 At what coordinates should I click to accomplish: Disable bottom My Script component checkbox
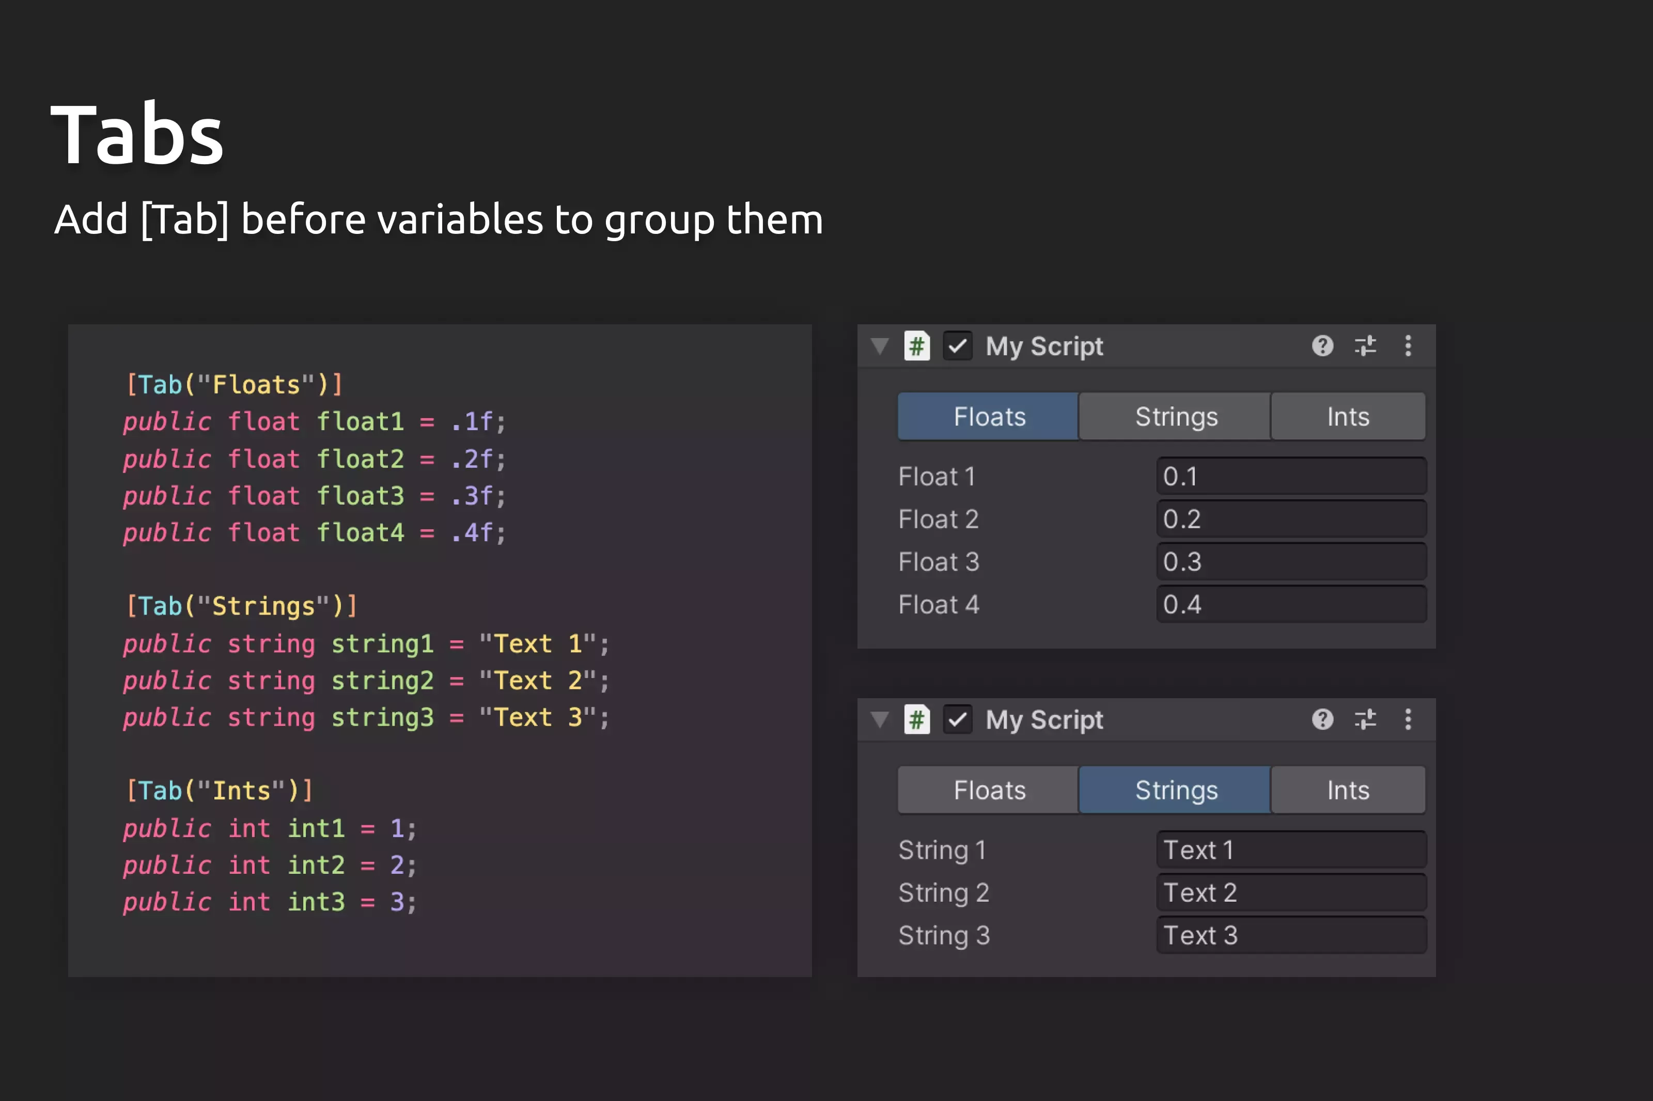pos(957,719)
